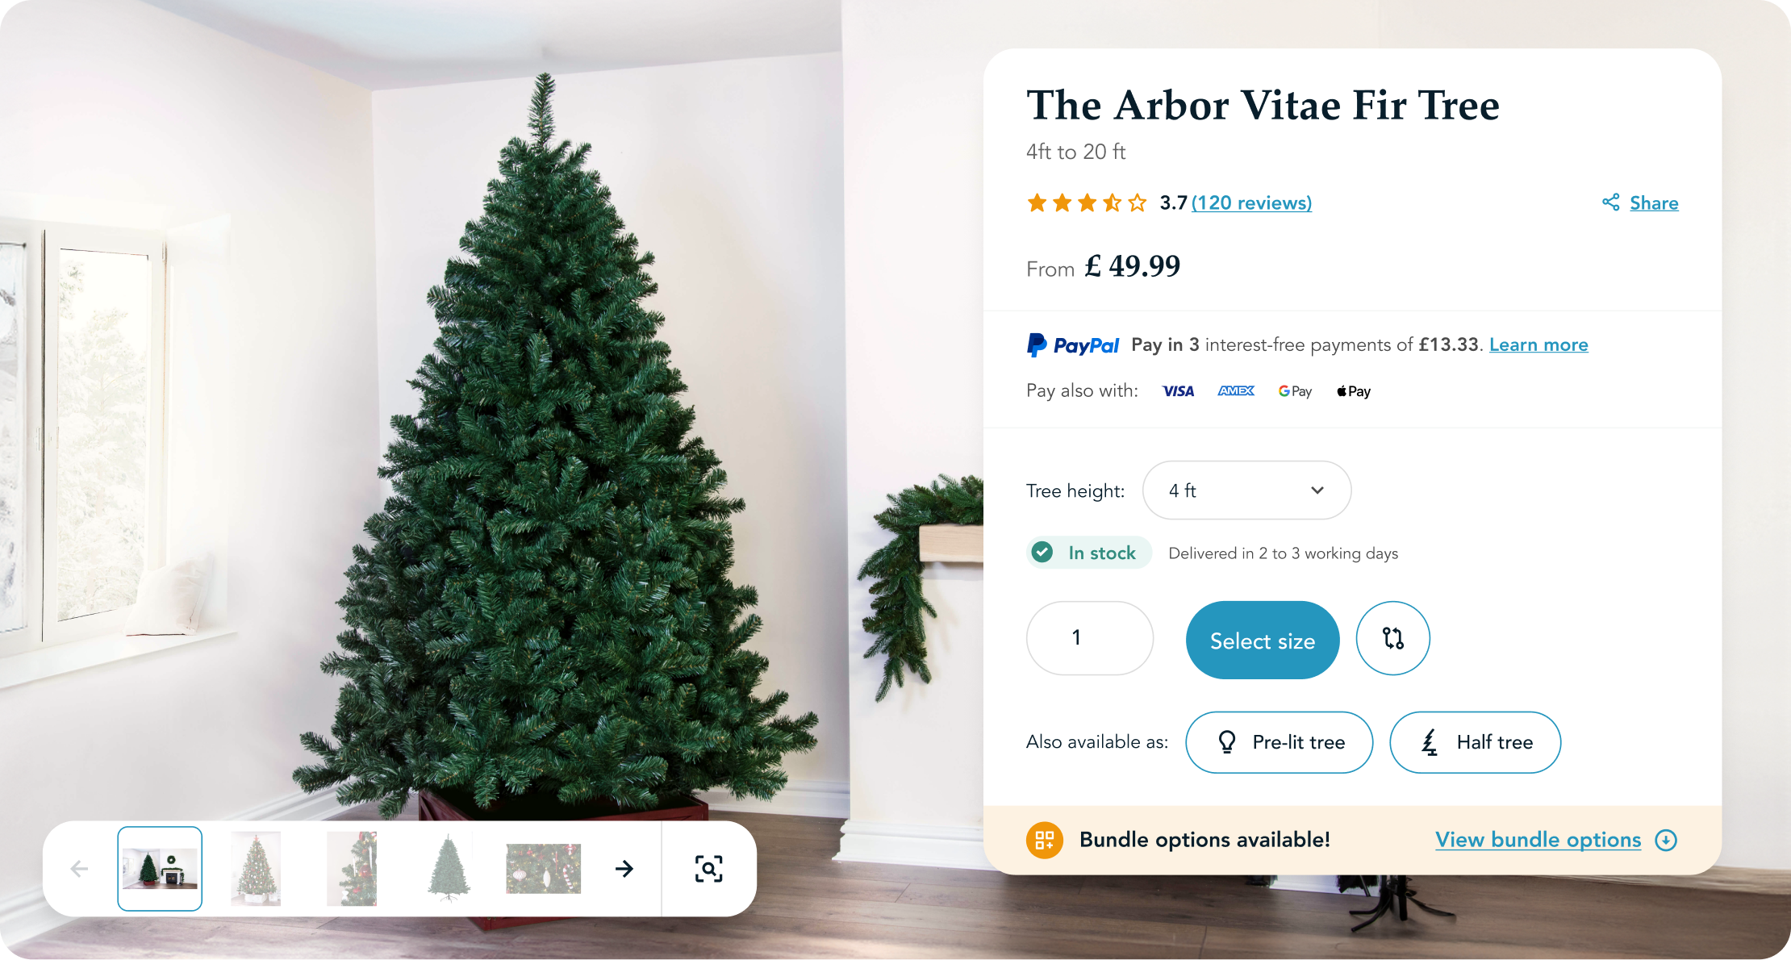1791x960 pixels.
Task: Open the Tree height dropdown
Action: coord(1246,490)
